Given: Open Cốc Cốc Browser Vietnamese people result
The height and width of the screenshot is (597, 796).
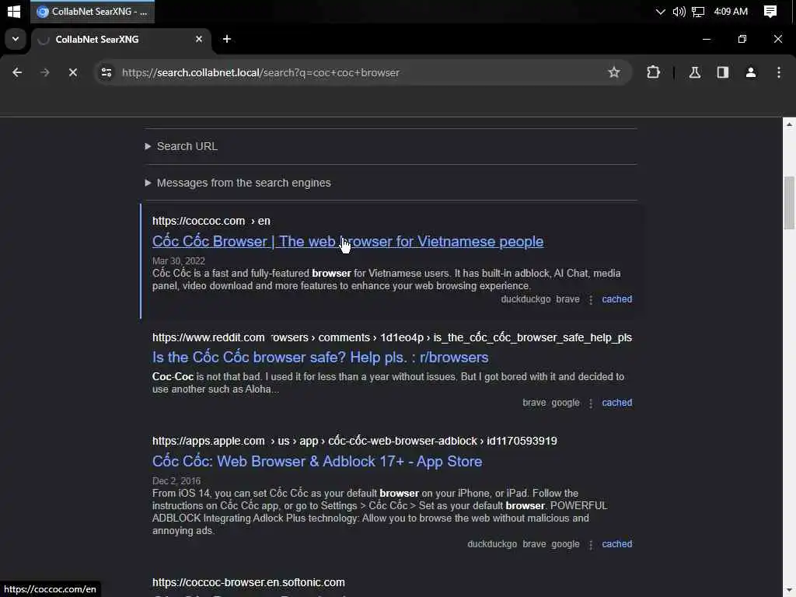Looking at the screenshot, I should click(347, 242).
